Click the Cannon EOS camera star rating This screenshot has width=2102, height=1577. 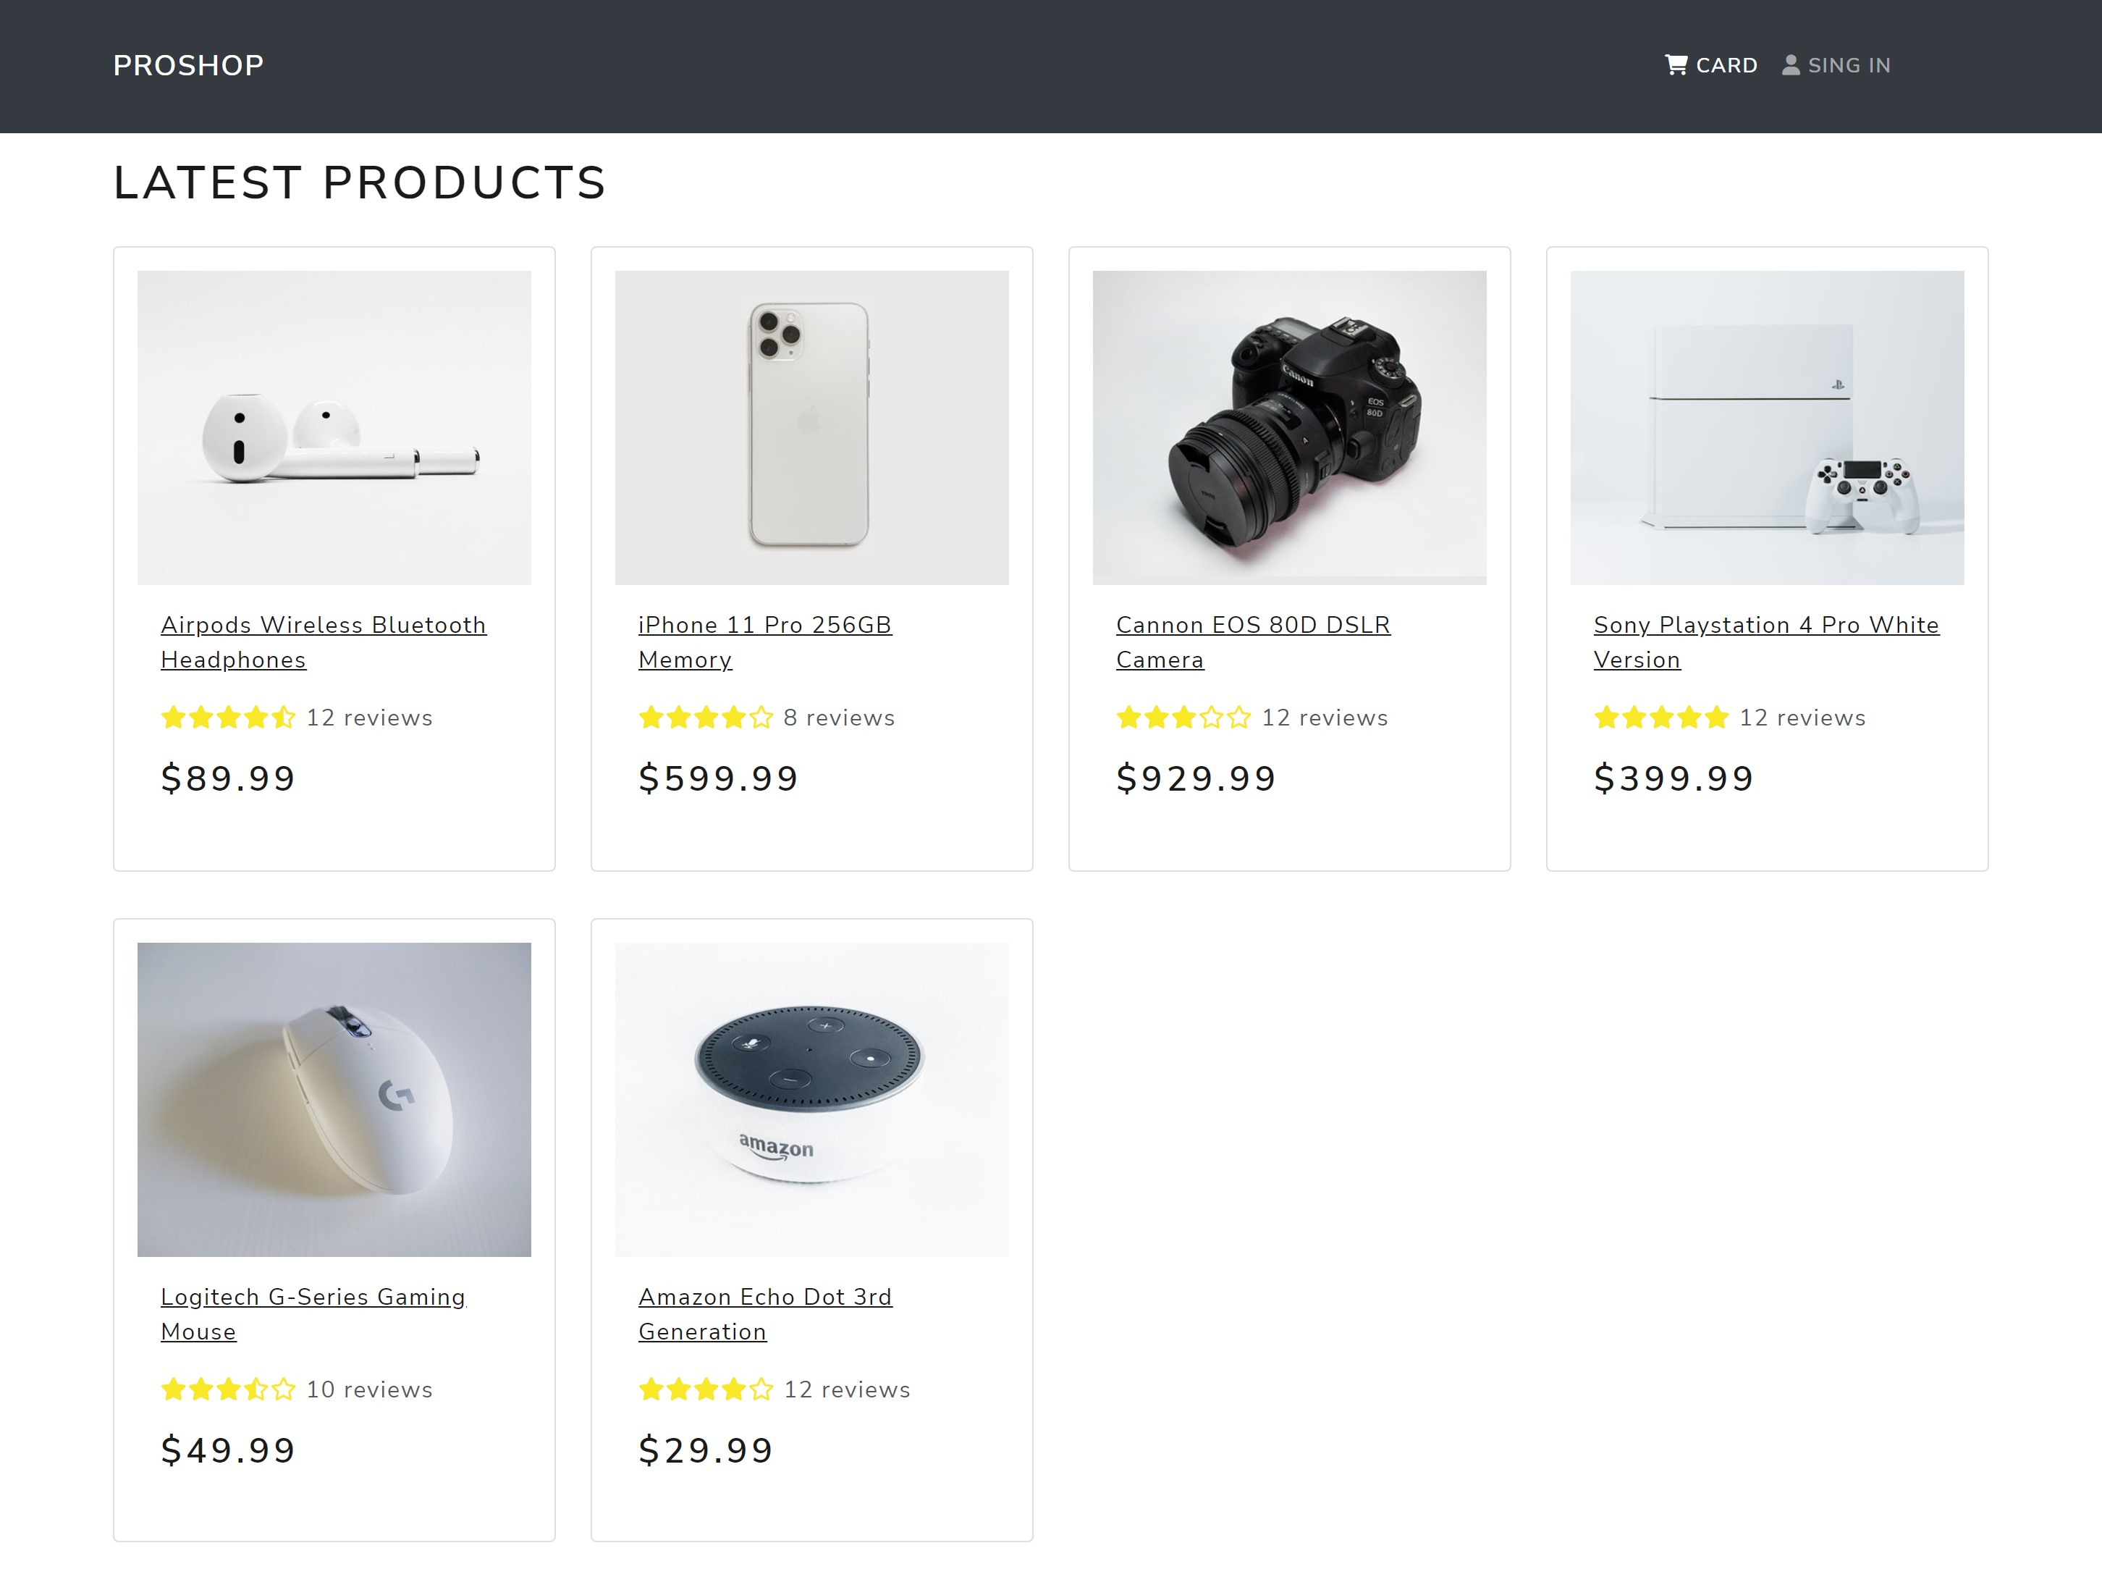[1183, 718]
